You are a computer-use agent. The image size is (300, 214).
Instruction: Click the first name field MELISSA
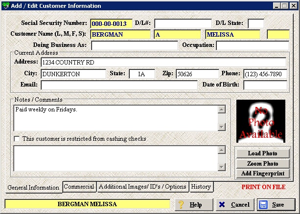[x=232, y=34]
